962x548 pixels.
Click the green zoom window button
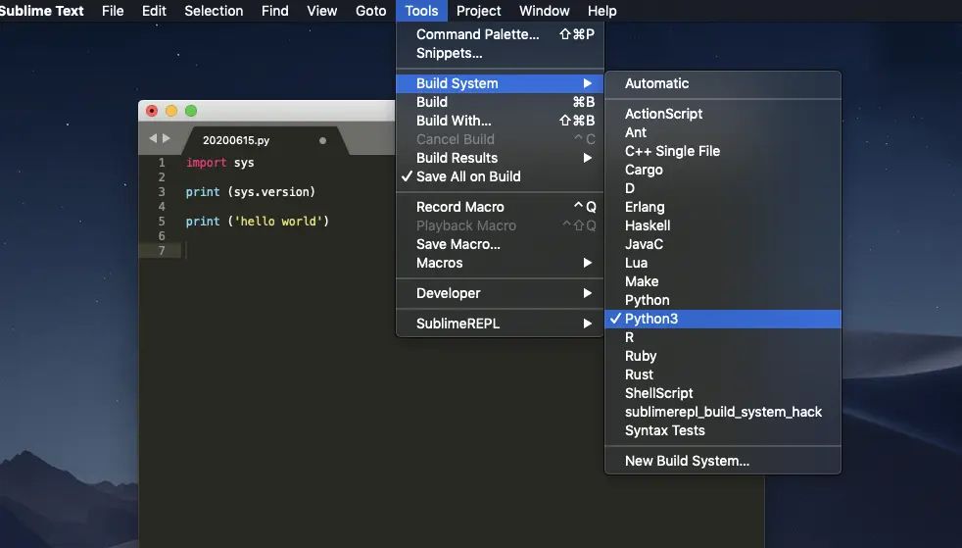pyautogui.click(x=191, y=111)
